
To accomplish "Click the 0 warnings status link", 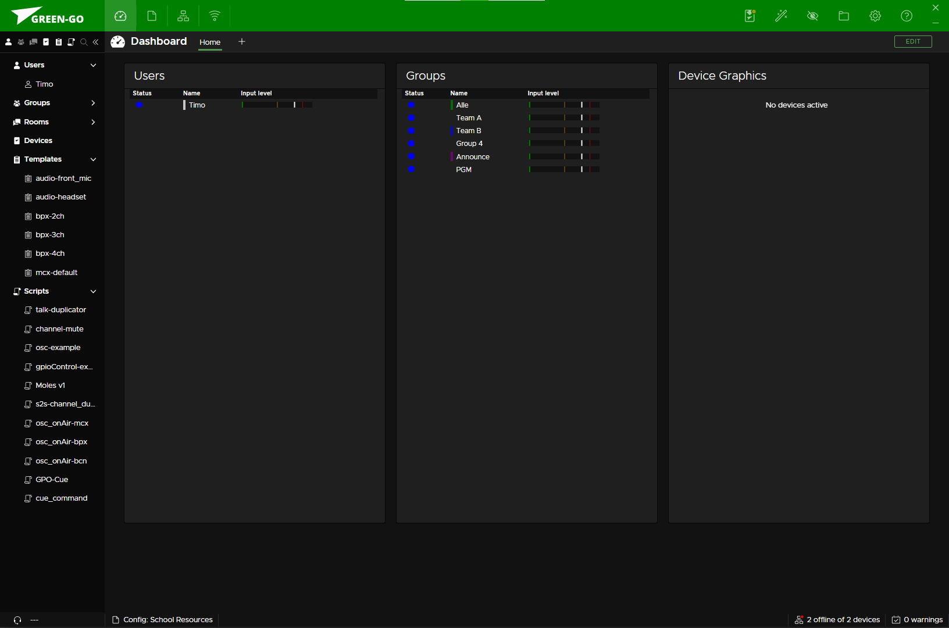I will [x=917, y=620].
